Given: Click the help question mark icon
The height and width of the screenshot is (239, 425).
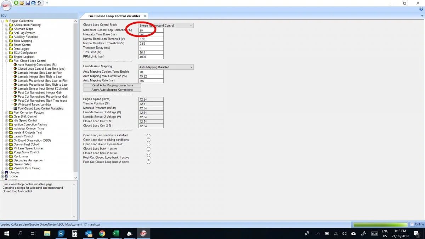Looking at the screenshot, I should (x=421, y=10).
